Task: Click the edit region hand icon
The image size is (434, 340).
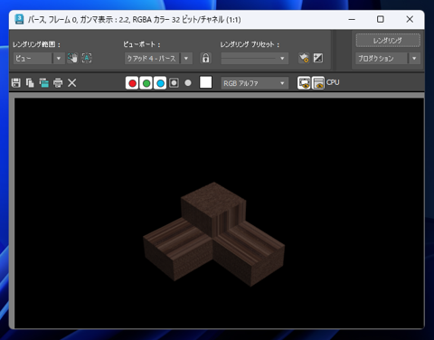Action: point(72,58)
